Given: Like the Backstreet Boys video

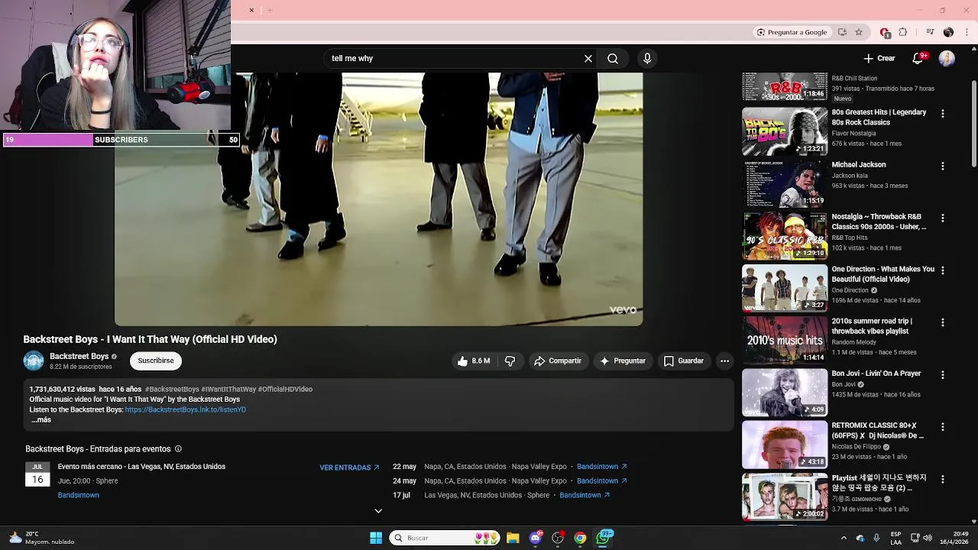Looking at the screenshot, I should coord(474,361).
